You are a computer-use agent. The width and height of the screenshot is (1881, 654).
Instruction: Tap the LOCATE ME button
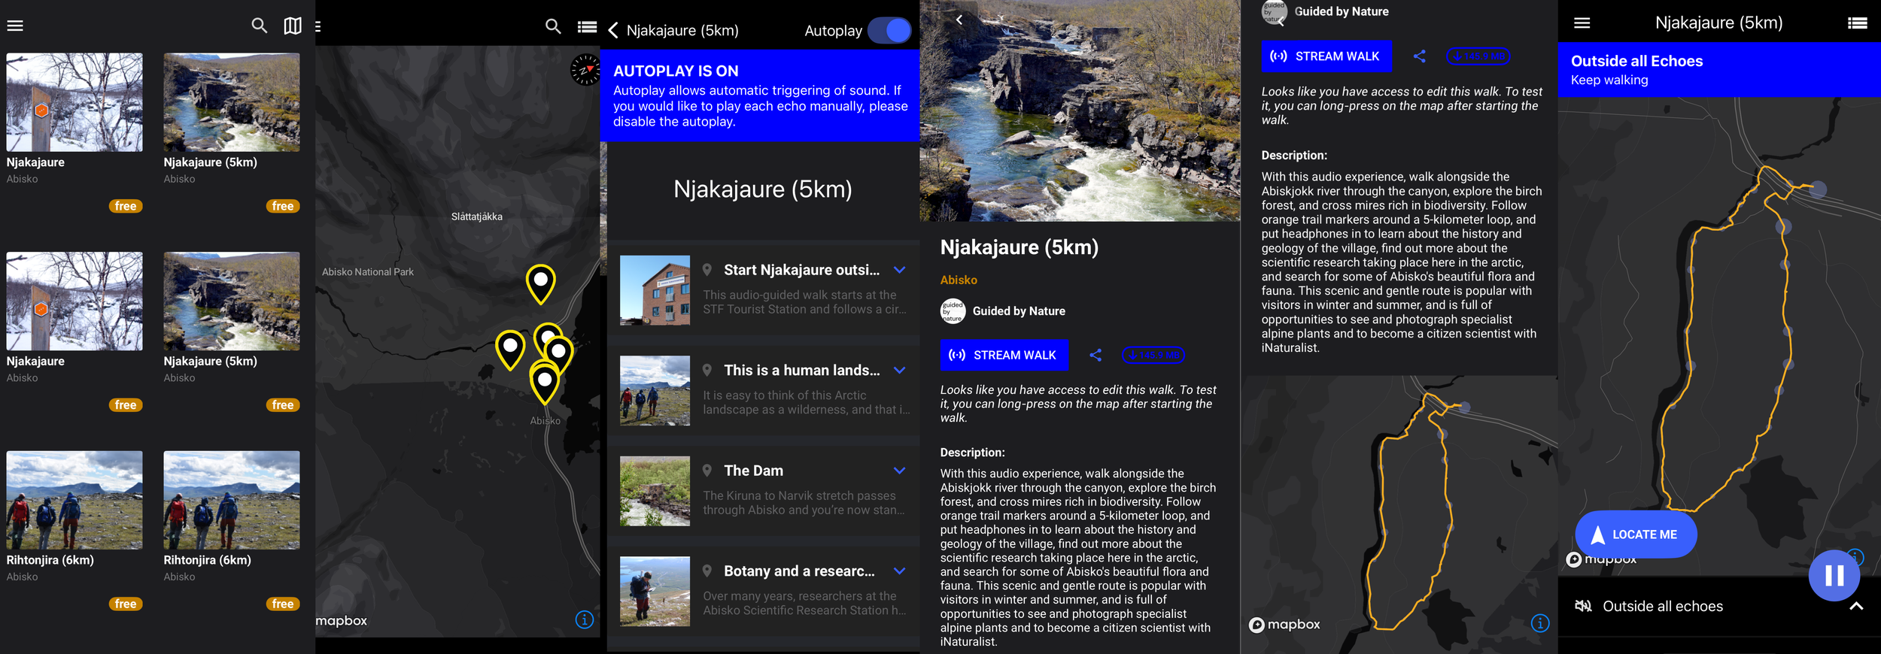point(1636,534)
